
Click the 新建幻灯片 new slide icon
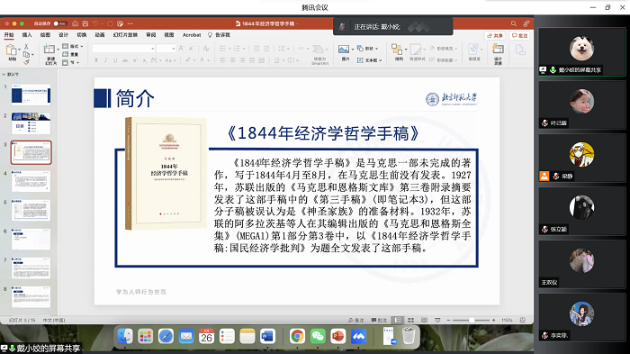(49, 49)
